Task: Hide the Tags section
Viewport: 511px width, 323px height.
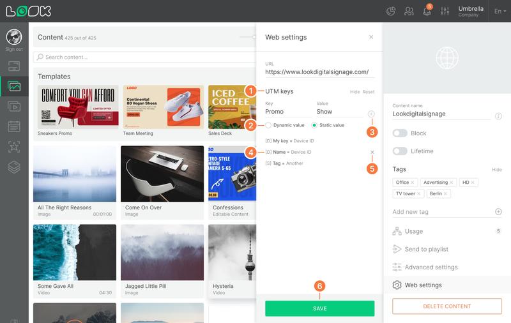Action: [x=497, y=170]
